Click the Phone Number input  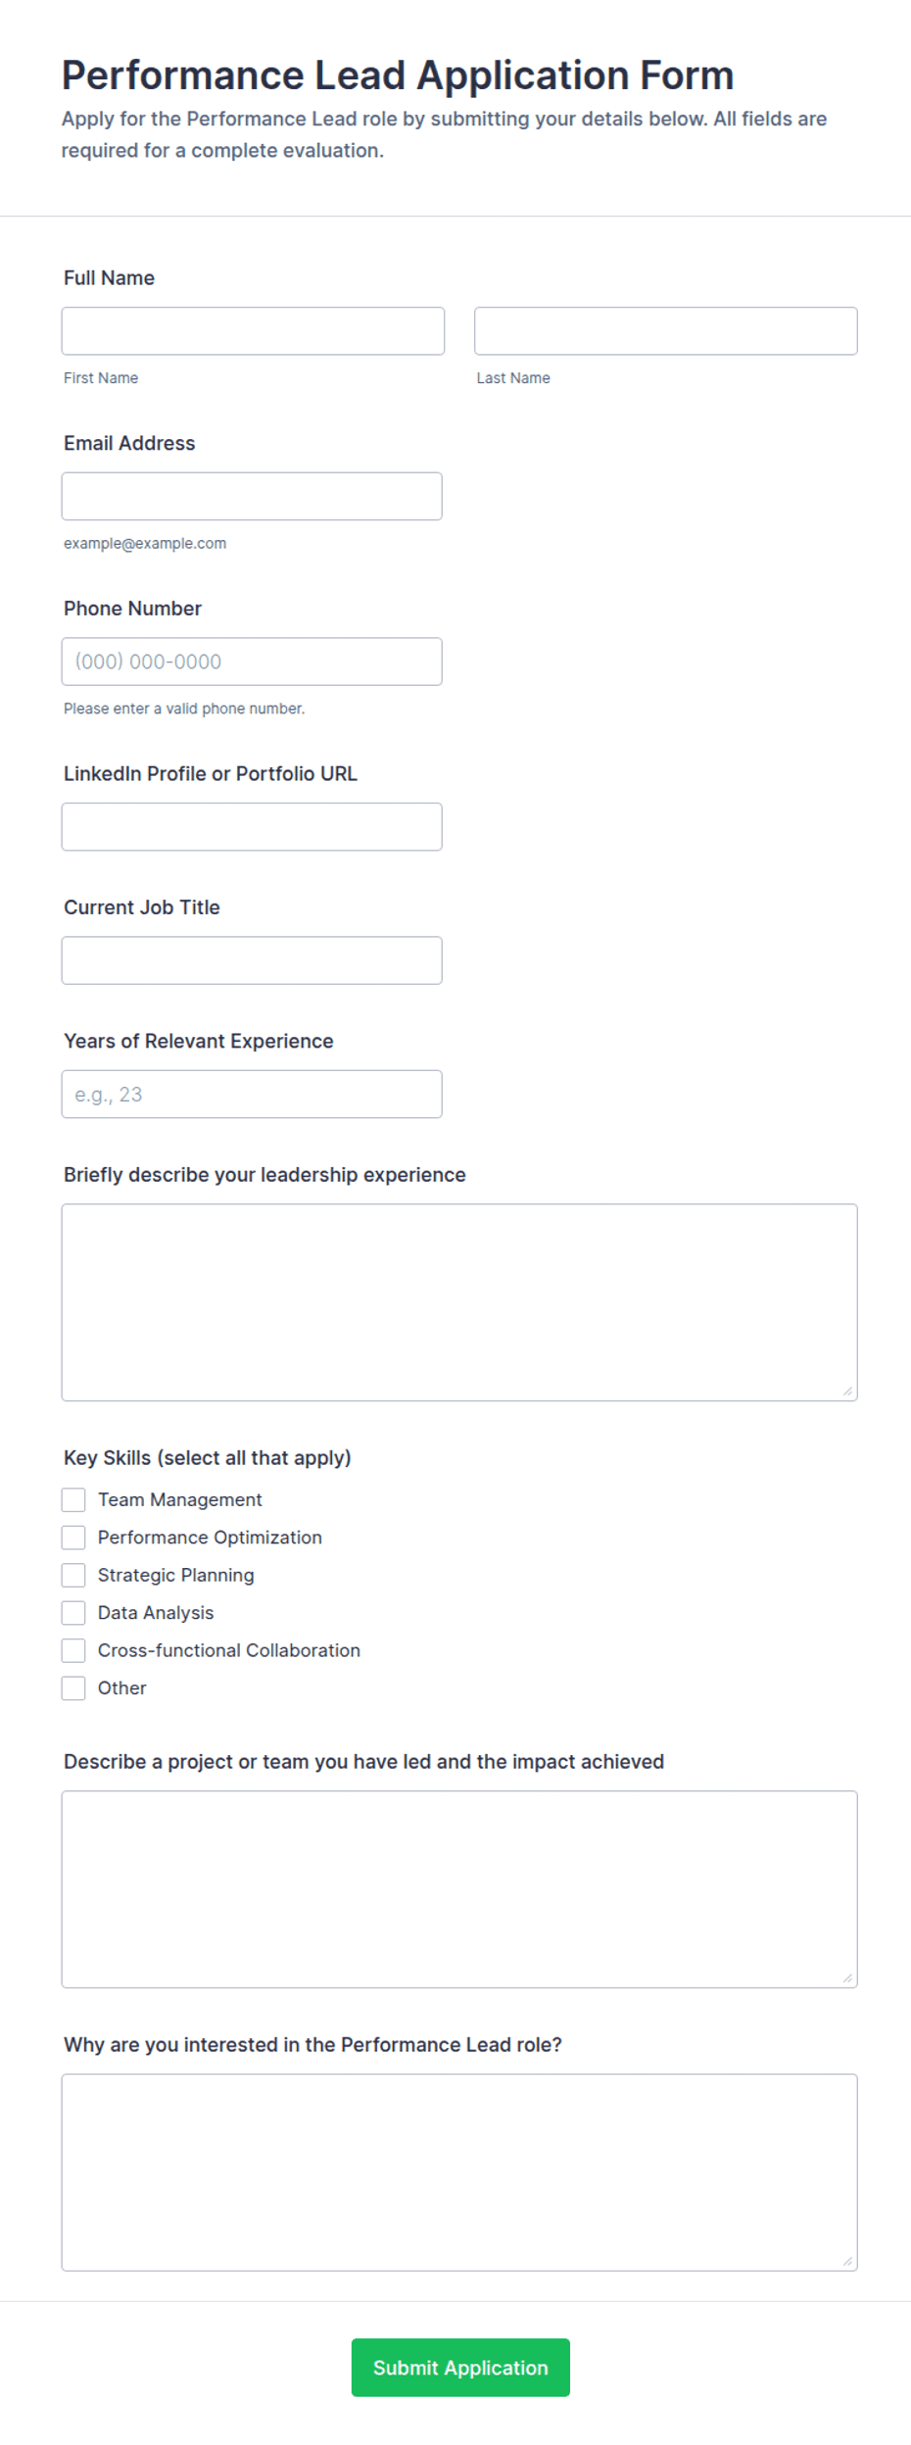click(252, 661)
